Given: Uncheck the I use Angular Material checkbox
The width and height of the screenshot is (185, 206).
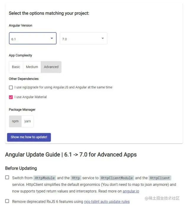Looking at the screenshot, I should coord(11,97).
